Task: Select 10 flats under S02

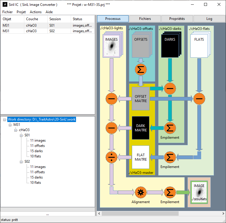Action: click(x=36, y=183)
